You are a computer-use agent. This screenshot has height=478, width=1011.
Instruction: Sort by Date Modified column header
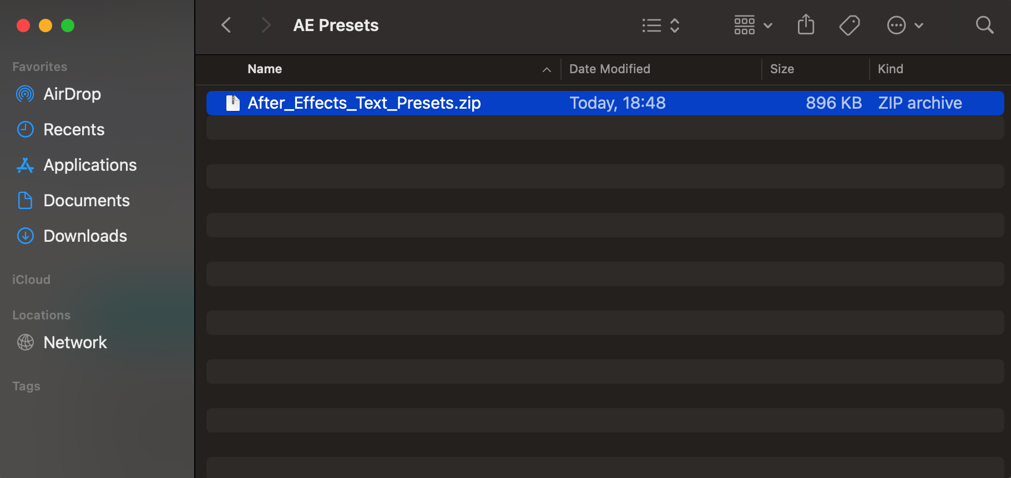(x=609, y=69)
